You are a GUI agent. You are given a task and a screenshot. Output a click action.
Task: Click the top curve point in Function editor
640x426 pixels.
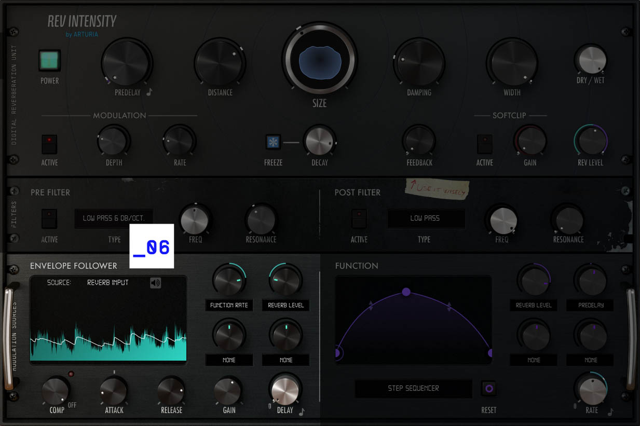pyautogui.click(x=406, y=292)
